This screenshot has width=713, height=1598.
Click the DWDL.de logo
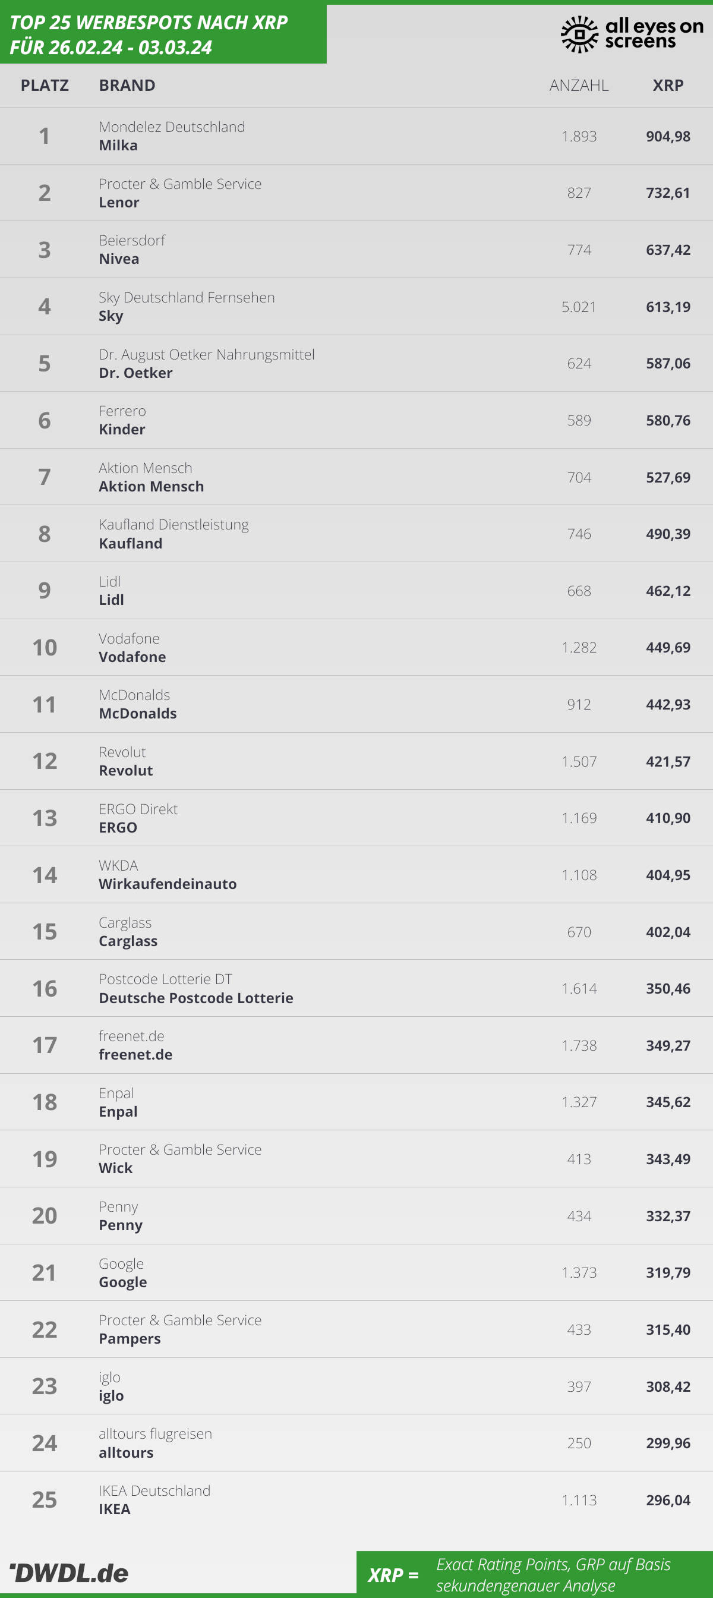69,1572
